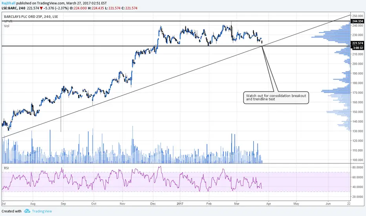Click the Sep label on time axis
This screenshot has width=366, height=216.
point(63,203)
